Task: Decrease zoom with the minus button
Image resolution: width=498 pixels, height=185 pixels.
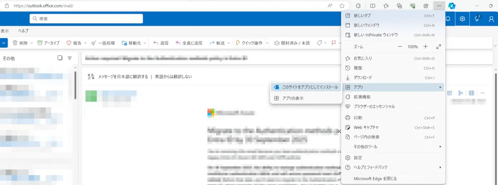Action: click(x=400, y=47)
